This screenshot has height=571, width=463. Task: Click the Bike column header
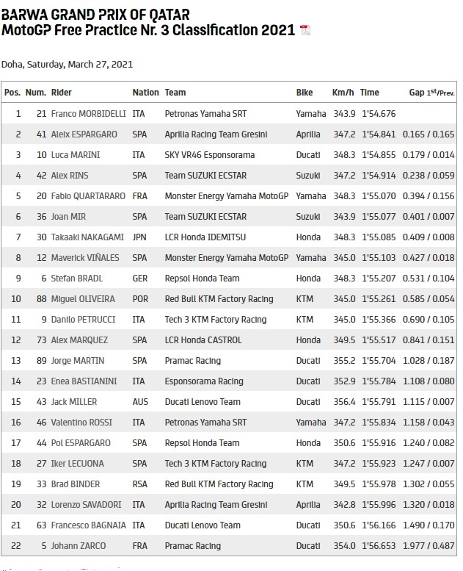305,93
